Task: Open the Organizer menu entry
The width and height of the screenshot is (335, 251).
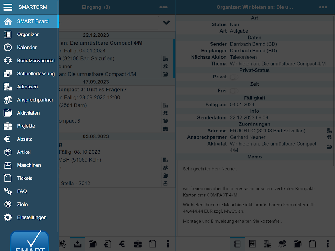Action: (x=29, y=35)
